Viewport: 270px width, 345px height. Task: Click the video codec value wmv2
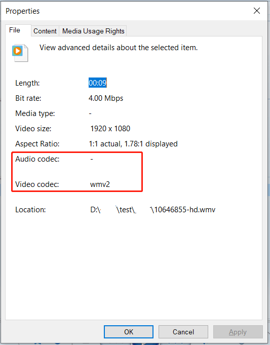tap(100, 184)
